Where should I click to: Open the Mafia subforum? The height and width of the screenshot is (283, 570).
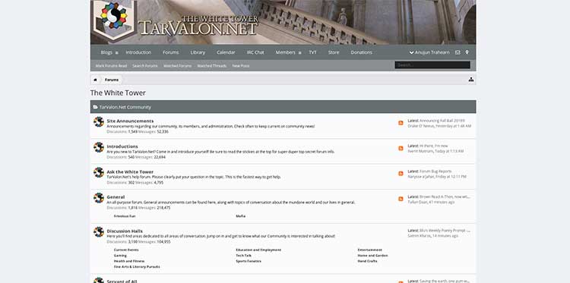(241, 216)
